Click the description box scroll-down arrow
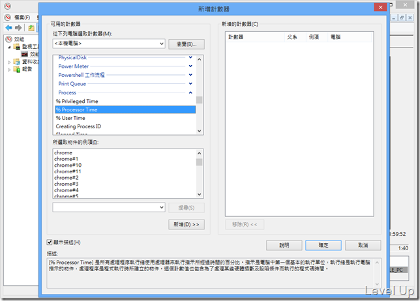Image resolution: width=420 pixels, height=301 pixels. click(377, 284)
